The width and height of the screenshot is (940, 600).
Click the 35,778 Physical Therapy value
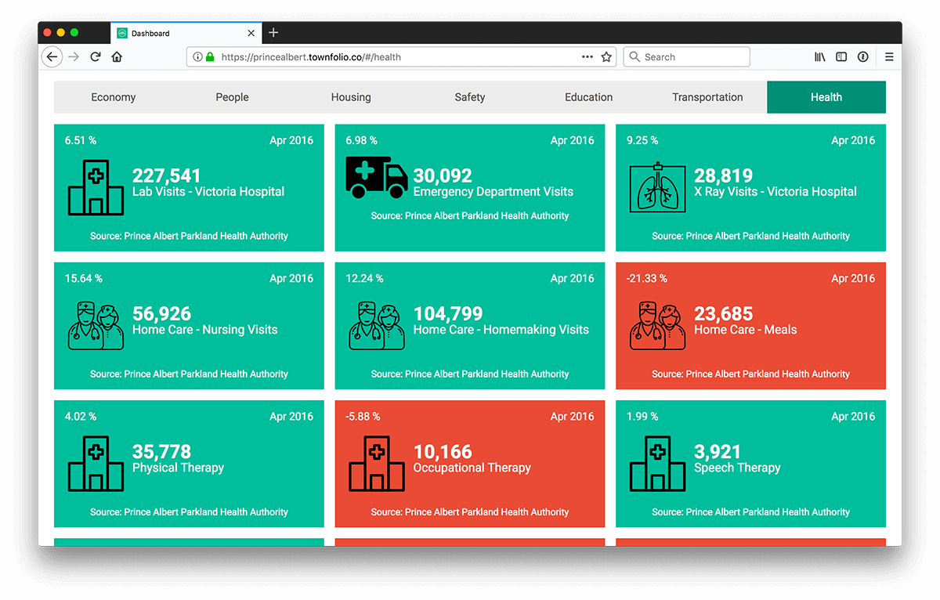click(x=162, y=451)
